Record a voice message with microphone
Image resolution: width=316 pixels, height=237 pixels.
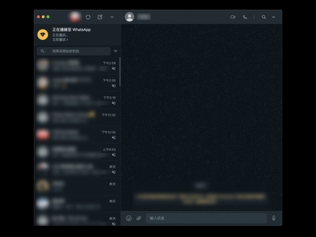click(x=274, y=218)
